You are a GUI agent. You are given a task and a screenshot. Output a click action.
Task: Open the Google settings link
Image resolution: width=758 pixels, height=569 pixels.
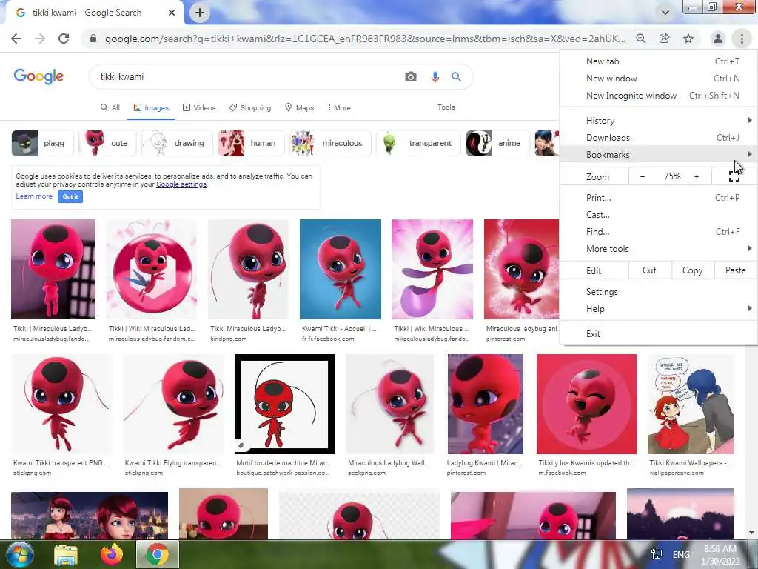pos(181,184)
